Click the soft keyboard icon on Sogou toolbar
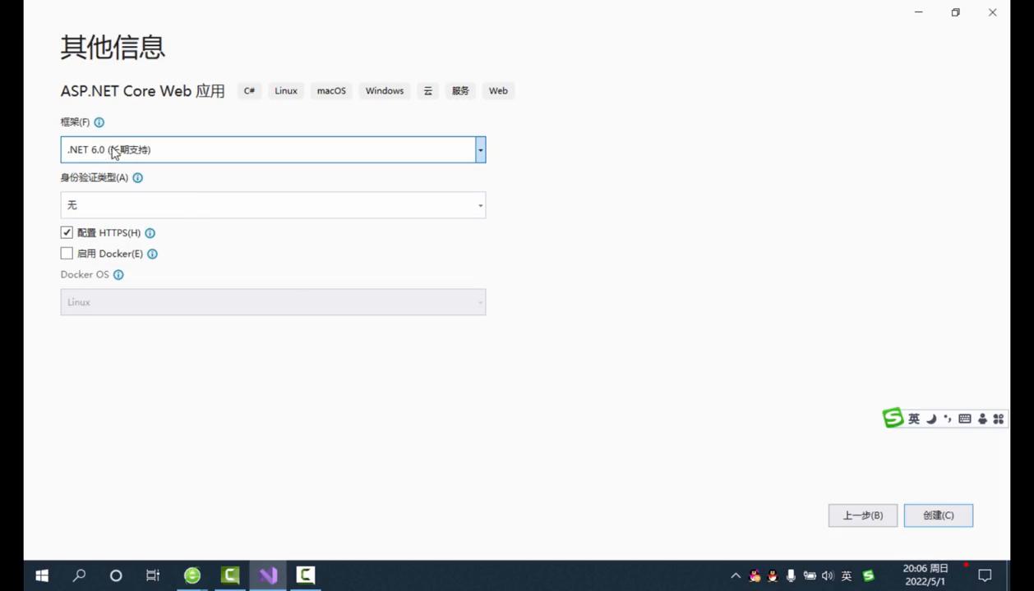Image resolution: width=1034 pixels, height=591 pixels. (964, 419)
